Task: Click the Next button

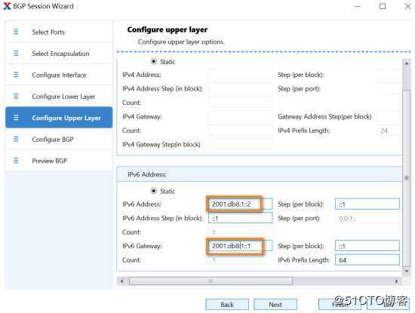Action: coord(275,305)
